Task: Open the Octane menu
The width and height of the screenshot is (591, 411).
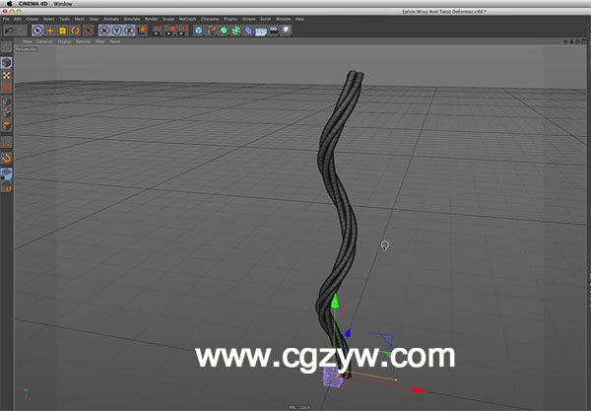Action: point(248,19)
